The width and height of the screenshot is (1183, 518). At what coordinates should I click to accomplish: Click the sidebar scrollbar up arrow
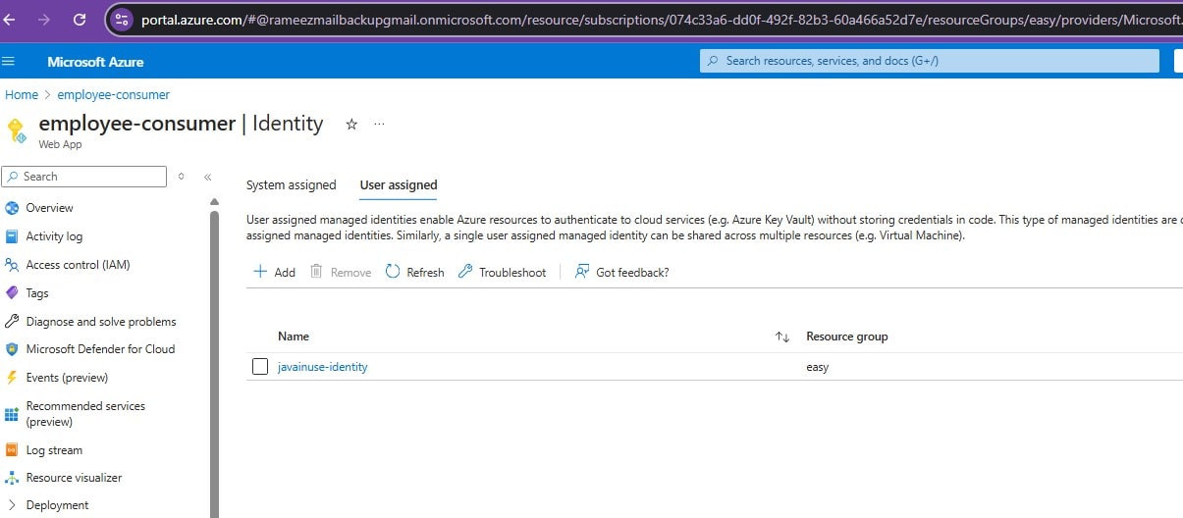[214, 203]
